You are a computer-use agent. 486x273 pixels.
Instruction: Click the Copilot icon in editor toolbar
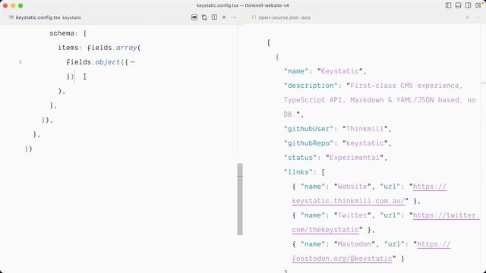point(194,17)
